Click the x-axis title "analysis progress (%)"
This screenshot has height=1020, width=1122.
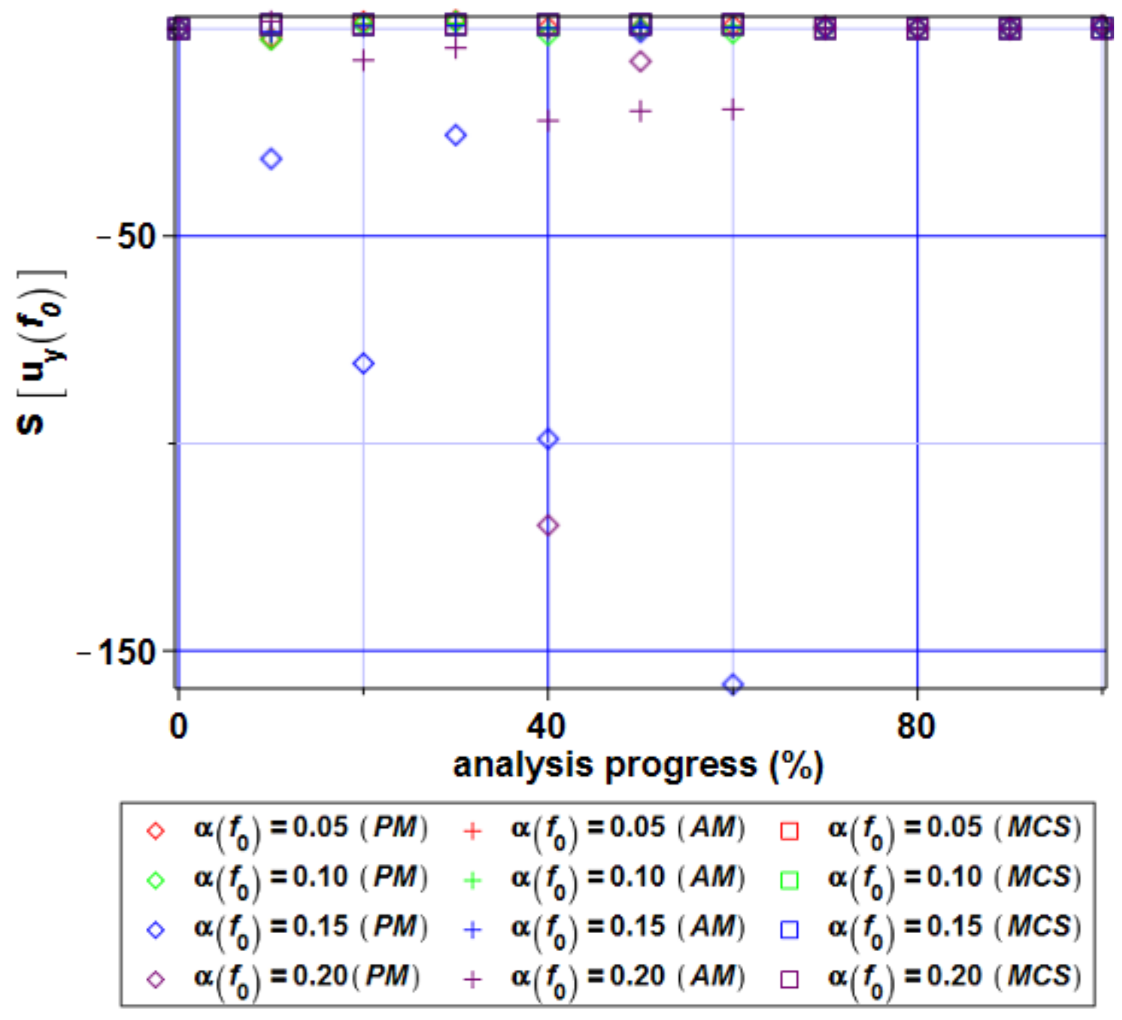[638, 766]
